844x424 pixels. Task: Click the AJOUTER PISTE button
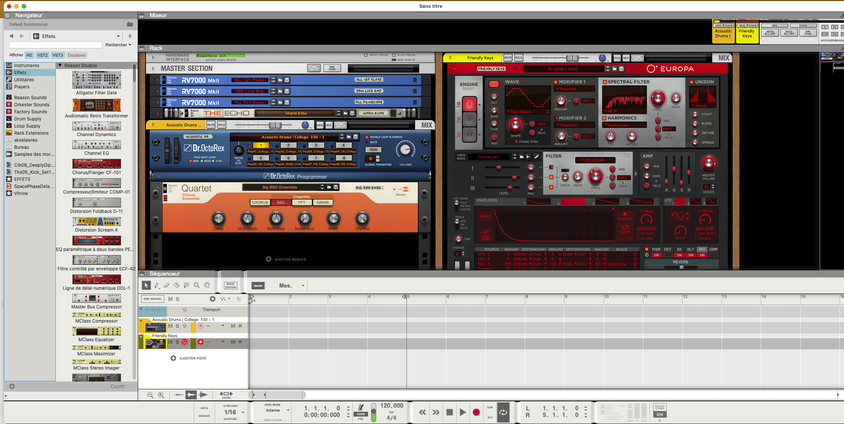click(x=189, y=358)
